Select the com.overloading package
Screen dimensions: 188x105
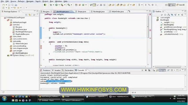tap(19, 46)
